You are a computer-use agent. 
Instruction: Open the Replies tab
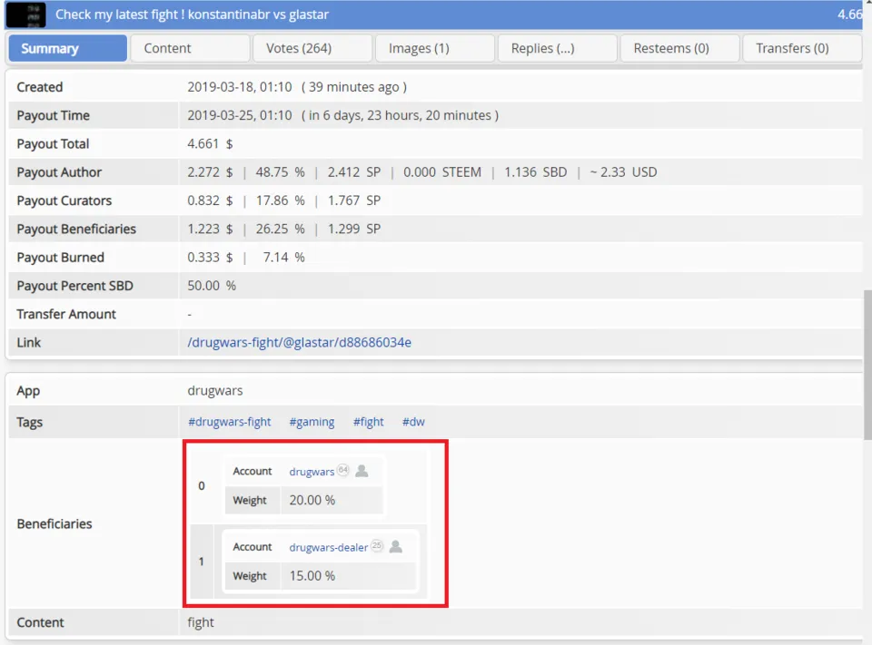point(557,48)
